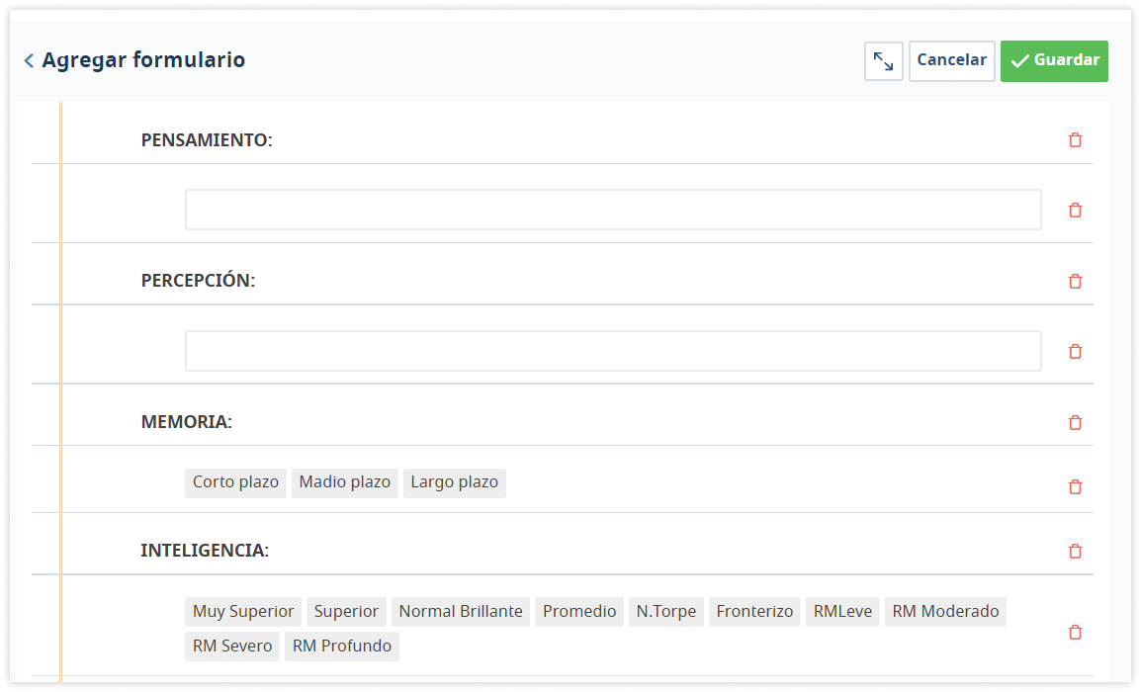
Task: Delete the text field under PERCEPCIÓN
Action: pyautogui.click(x=1075, y=352)
